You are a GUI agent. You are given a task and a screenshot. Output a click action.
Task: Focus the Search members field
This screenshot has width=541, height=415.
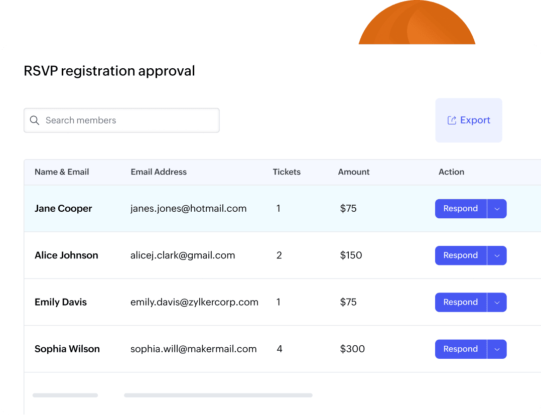[x=130, y=120]
